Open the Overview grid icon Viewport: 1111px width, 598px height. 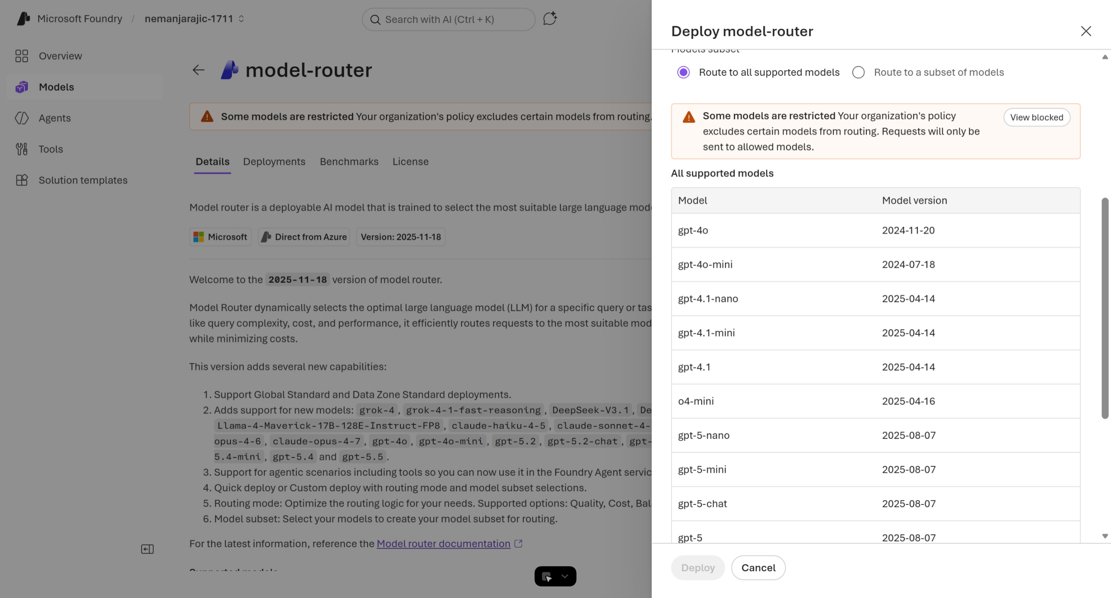pyautogui.click(x=22, y=56)
